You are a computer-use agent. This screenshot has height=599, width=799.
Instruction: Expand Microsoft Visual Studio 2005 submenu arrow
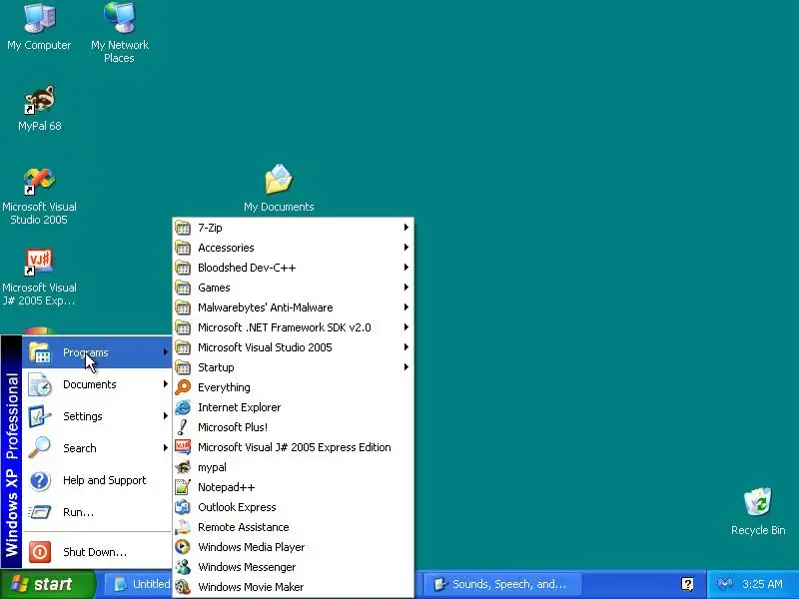point(406,346)
